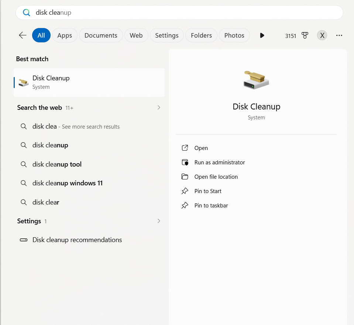Image resolution: width=354 pixels, height=325 pixels.
Task: Click the back arrow icon
Action: (23, 35)
